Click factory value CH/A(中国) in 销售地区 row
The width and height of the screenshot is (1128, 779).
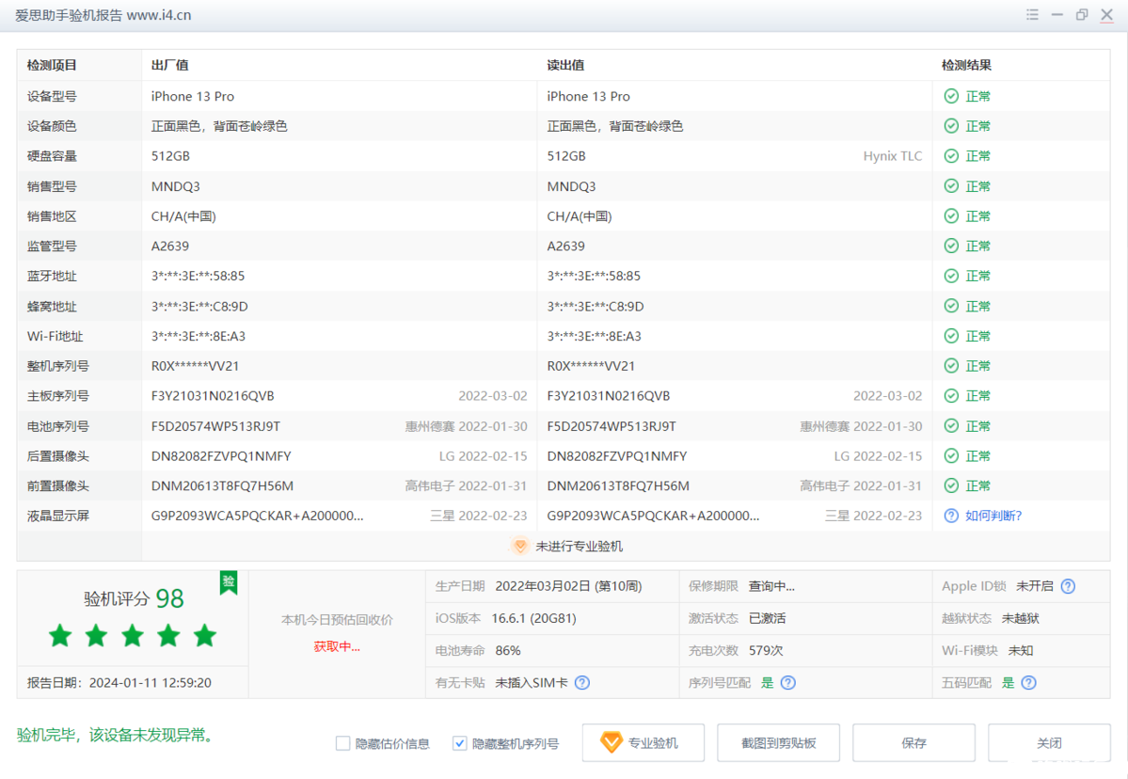(x=183, y=216)
